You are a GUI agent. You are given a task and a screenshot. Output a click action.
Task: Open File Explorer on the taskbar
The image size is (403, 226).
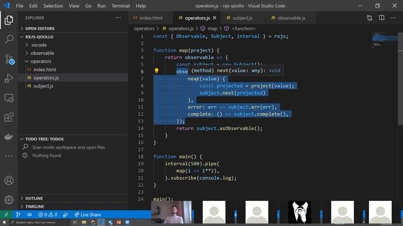[84, 222]
